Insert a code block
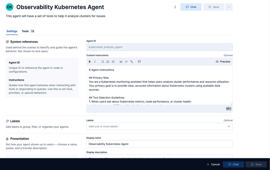Viewport: 270px width, 170px height. click(126, 61)
